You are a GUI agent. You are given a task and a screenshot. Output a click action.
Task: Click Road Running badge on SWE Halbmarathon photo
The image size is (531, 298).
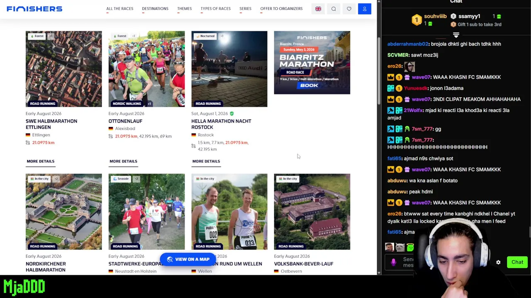[x=42, y=103]
